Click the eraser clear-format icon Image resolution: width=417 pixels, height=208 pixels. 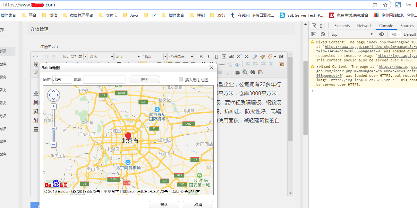(x=255, y=57)
